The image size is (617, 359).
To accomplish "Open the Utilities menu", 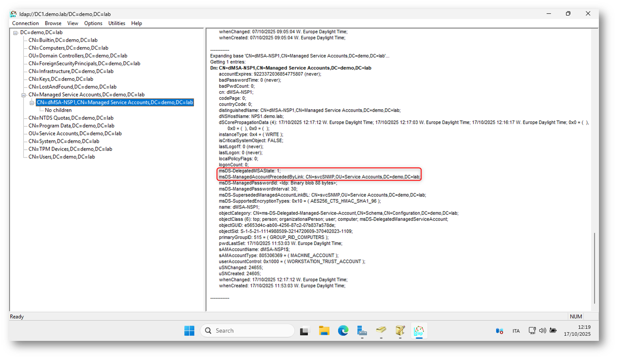I will [x=117, y=23].
